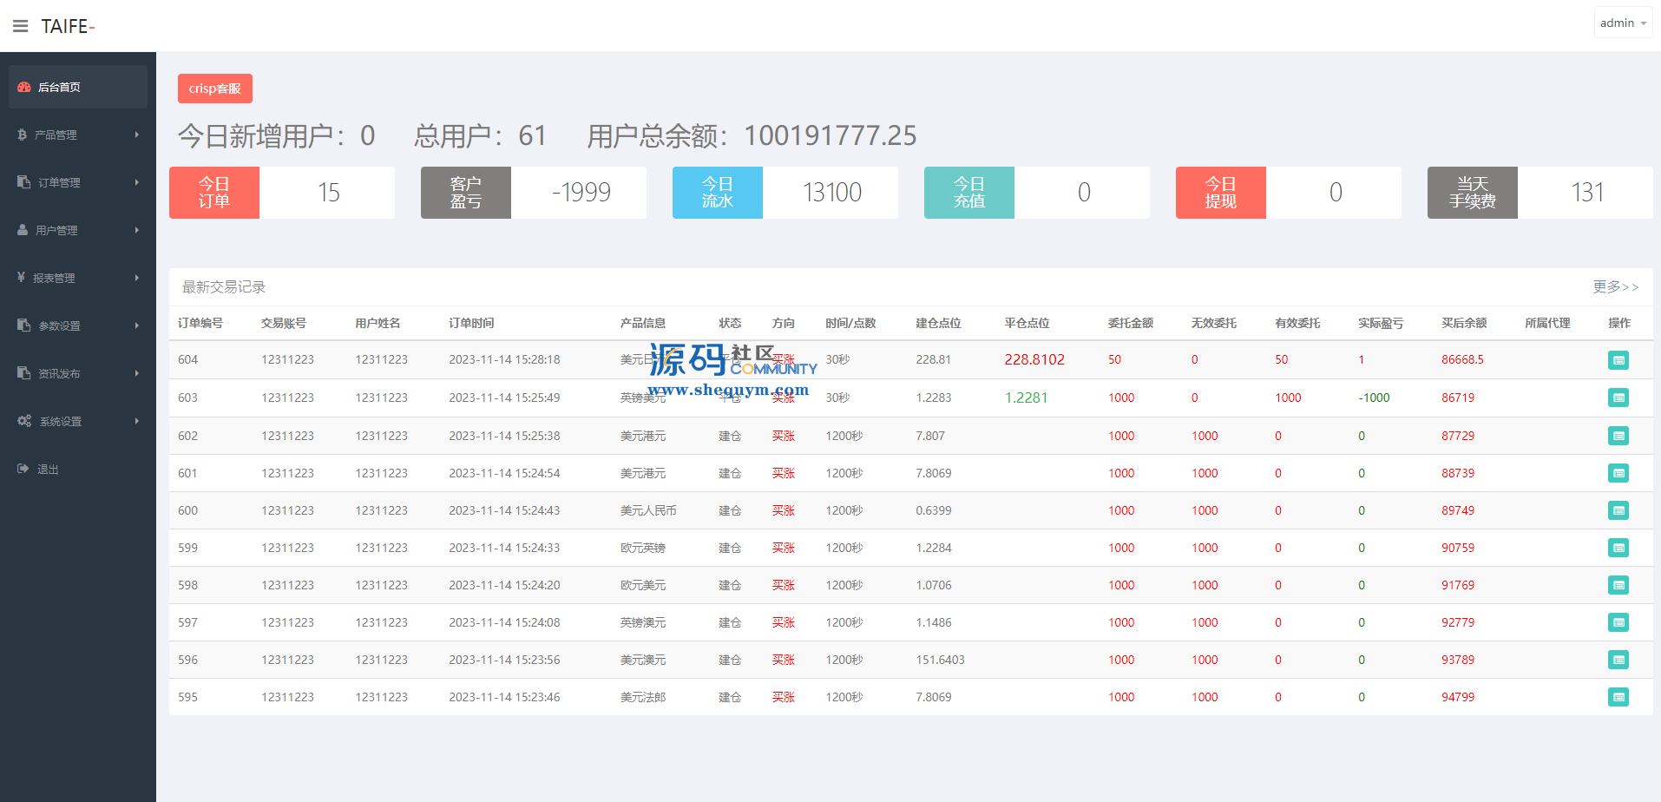The height and width of the screenshot is (802, 1661).
Task: Expand the 资讯发布 submenu arrow
Action: click(x=136, y=373)
